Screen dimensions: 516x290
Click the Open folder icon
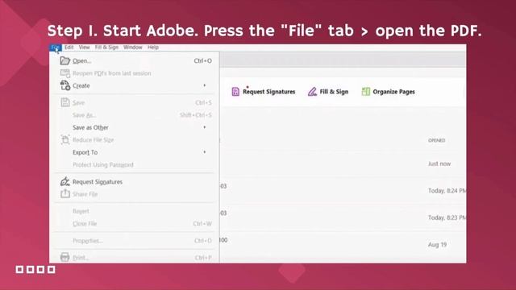click(x=64, y=60)
